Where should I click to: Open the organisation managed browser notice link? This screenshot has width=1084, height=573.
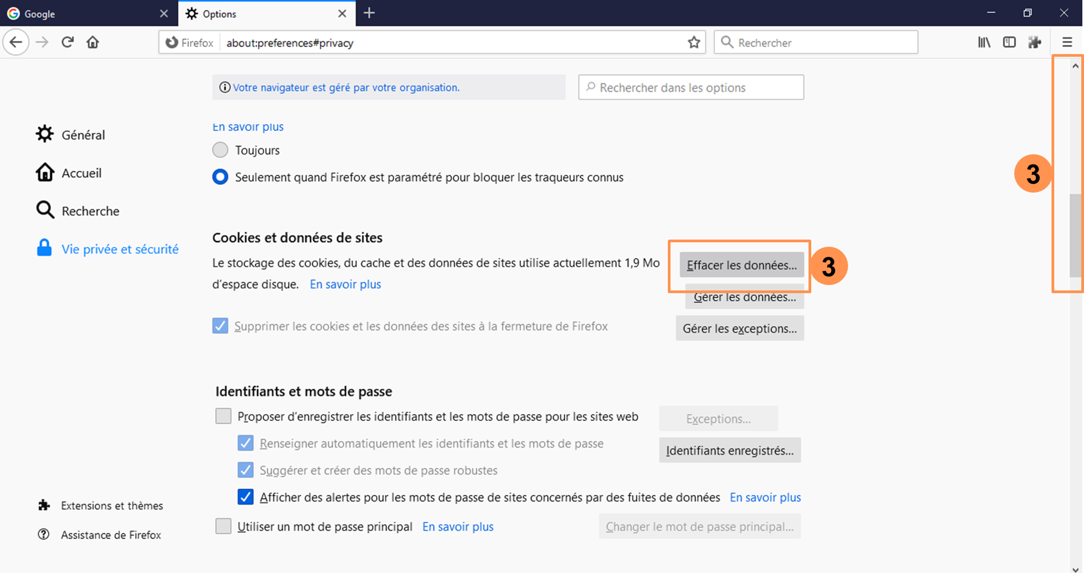[346, 87]
